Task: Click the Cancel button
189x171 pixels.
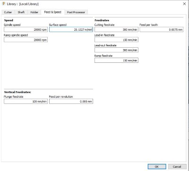Action: pos(177,167)
